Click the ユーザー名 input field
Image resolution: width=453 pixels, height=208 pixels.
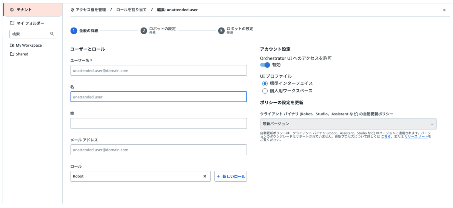(159, 70)
